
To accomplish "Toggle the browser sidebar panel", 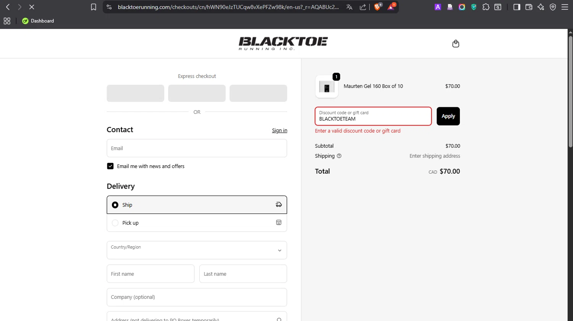I will point(517,7).
